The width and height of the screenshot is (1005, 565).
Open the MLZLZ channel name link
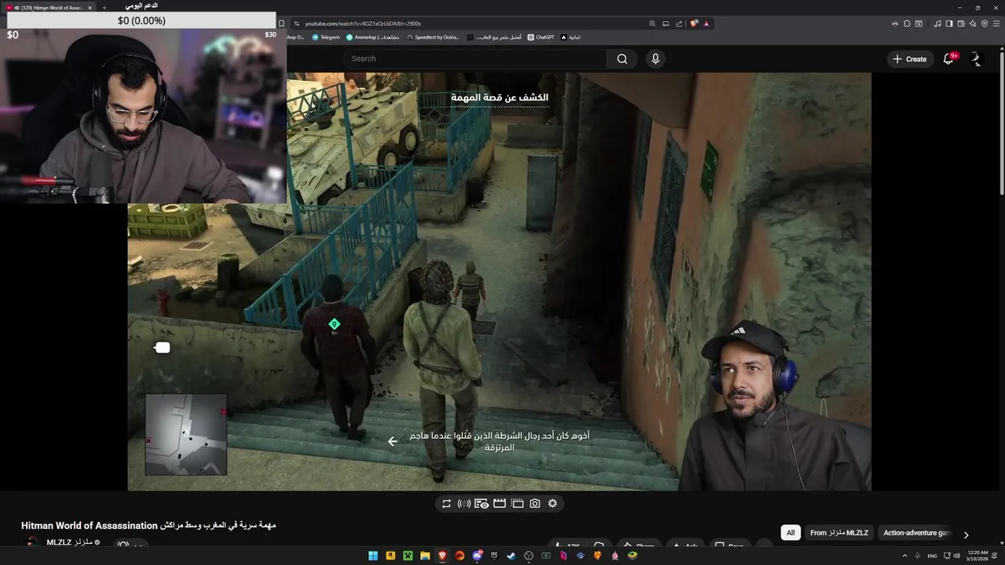pos(69,542)
